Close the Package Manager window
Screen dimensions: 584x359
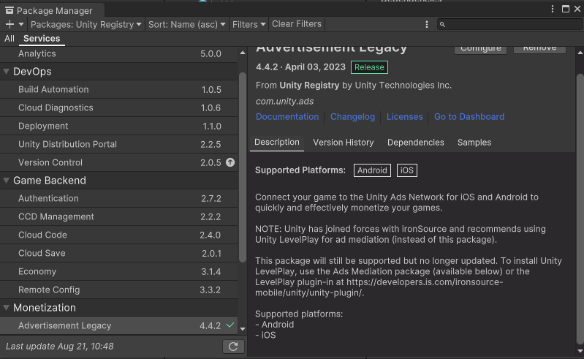[x=577, y=9]
